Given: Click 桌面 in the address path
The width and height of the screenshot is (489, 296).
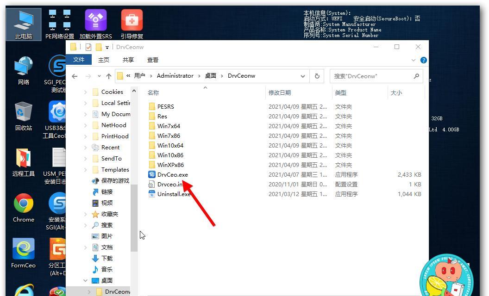Looking at the screenshot, I should 211,76.
